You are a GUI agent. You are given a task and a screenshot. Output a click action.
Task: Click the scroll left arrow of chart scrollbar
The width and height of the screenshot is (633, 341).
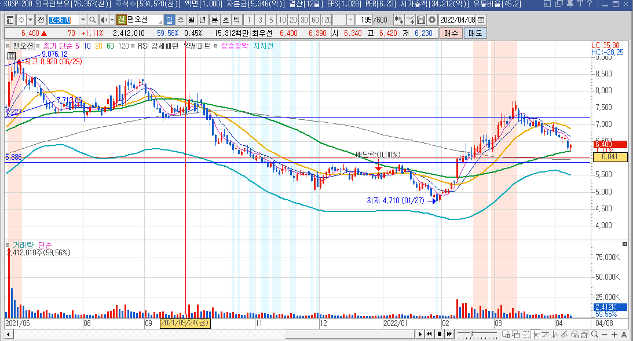9,334
